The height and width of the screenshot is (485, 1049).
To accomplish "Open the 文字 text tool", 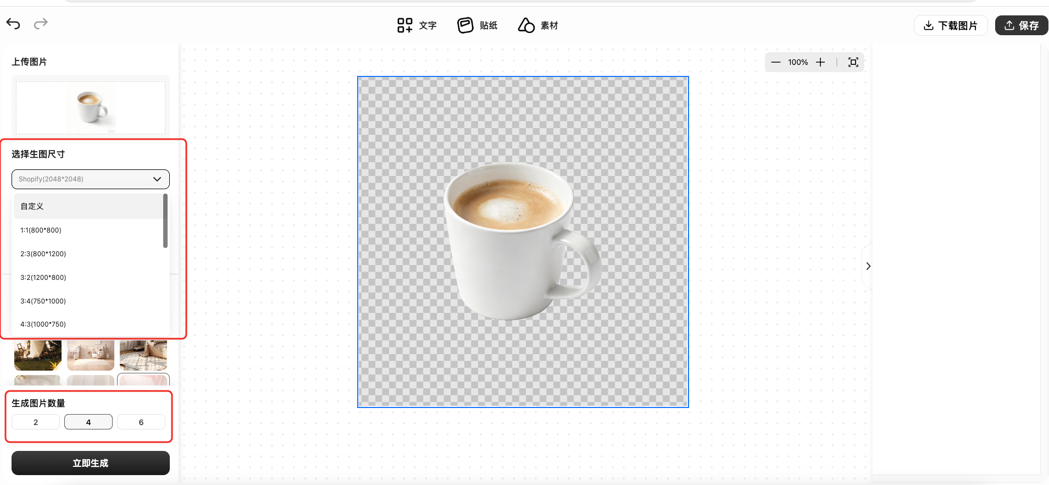I will pyautogui.click(x=417, y=25).
